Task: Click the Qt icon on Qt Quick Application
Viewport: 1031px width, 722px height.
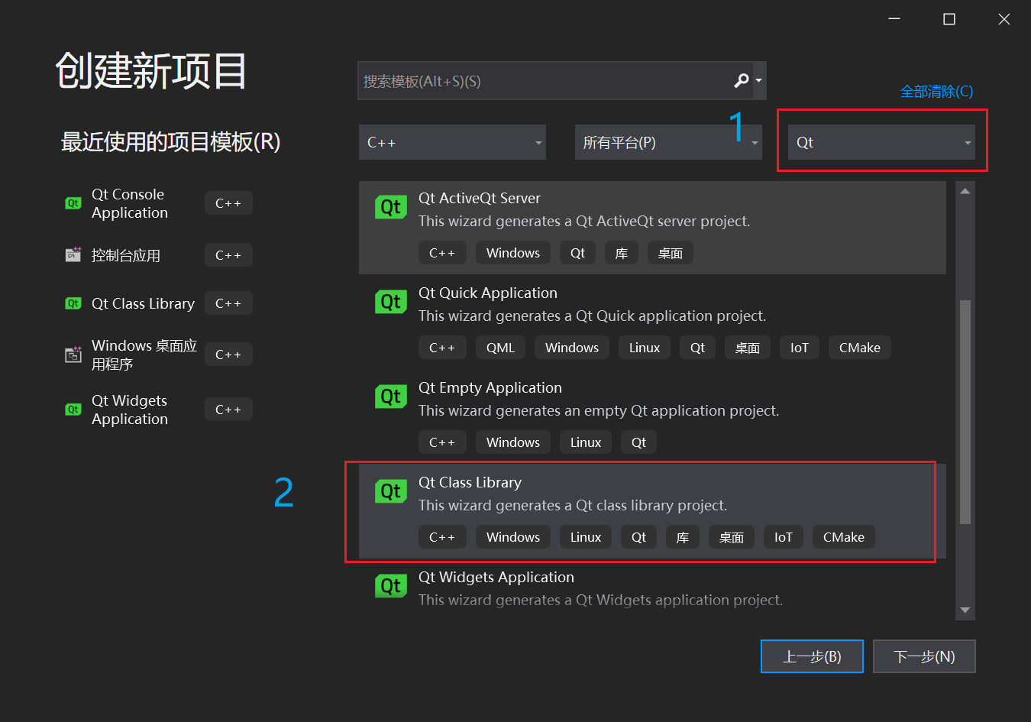Action: tap(391, 301)
